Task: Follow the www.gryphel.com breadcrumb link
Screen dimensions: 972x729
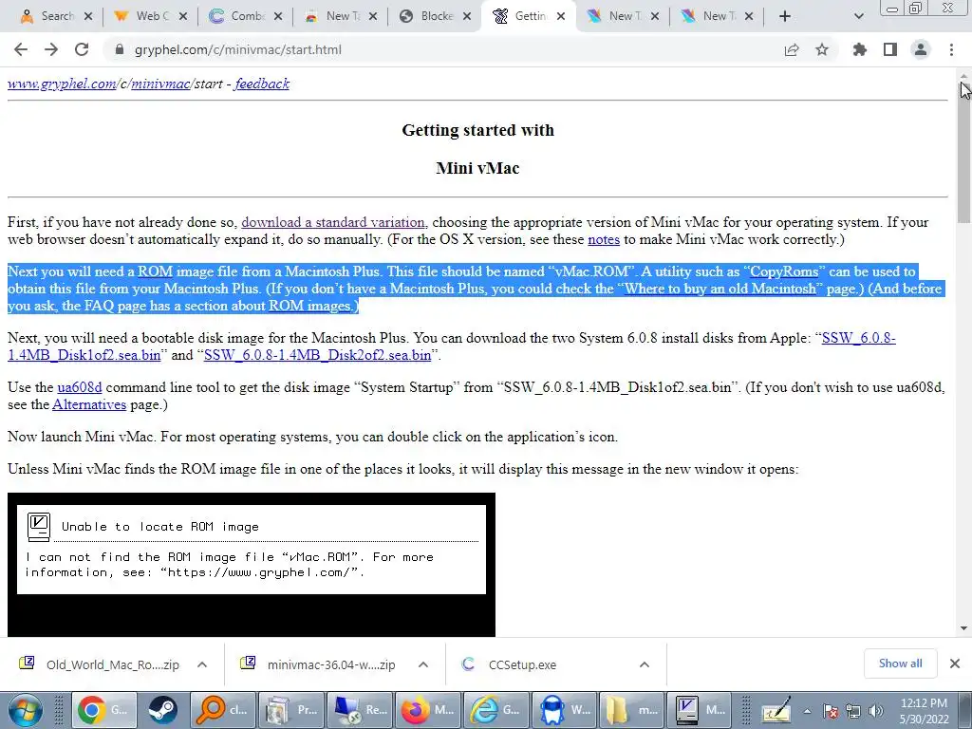Action: [x=62, y=84]
